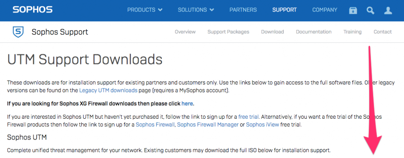
Task: Expand the Solutions dropdown menu
Action: tap(196, 10)
